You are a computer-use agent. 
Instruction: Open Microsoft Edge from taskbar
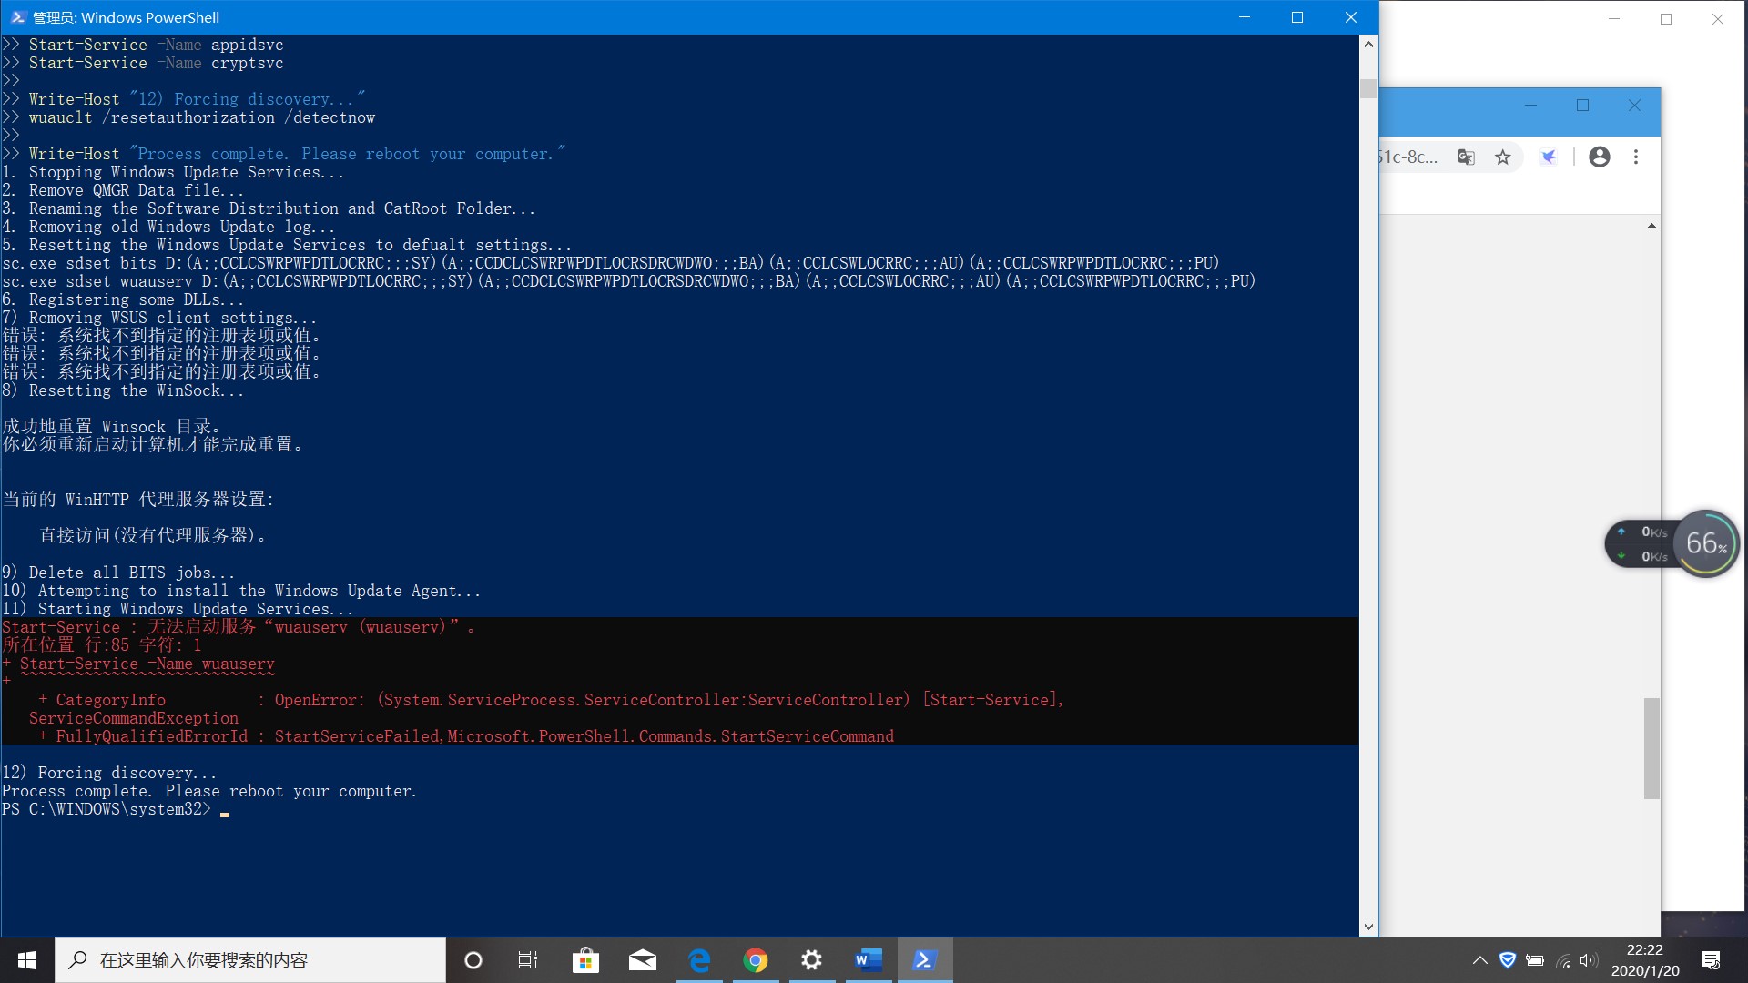[699, 960]
